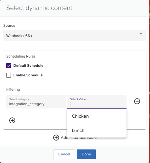Image resolution: width=150 pixels, height=163 pixels.
Task: Confirm with the Done button
Action: coord(86,154)
